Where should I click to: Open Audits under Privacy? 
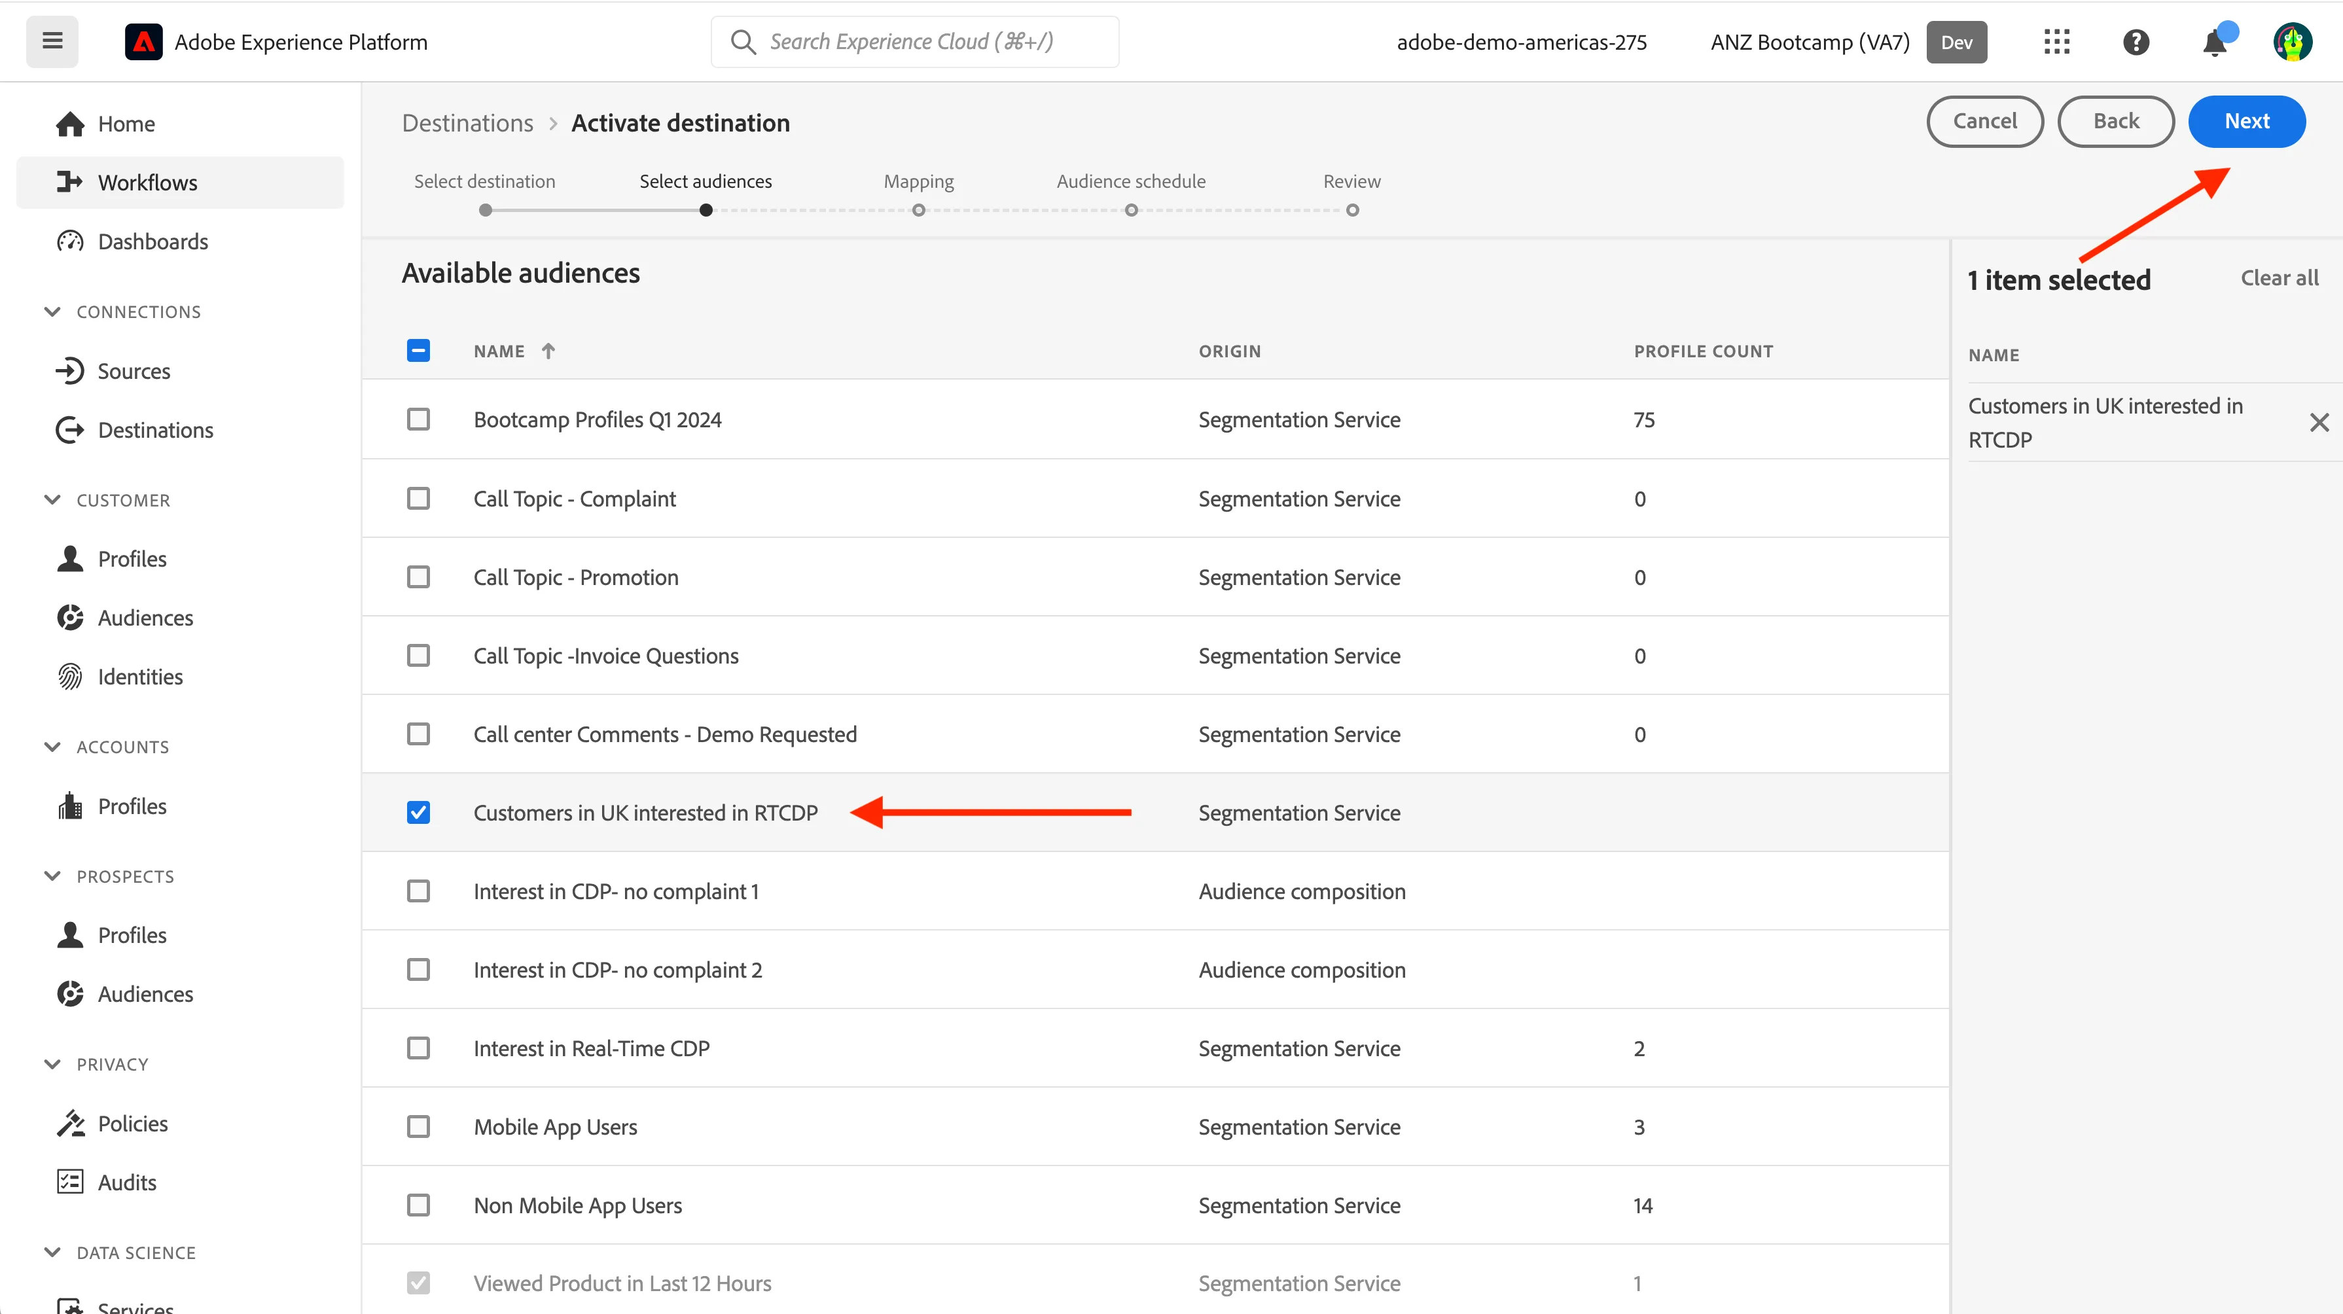click(180, 1182)
